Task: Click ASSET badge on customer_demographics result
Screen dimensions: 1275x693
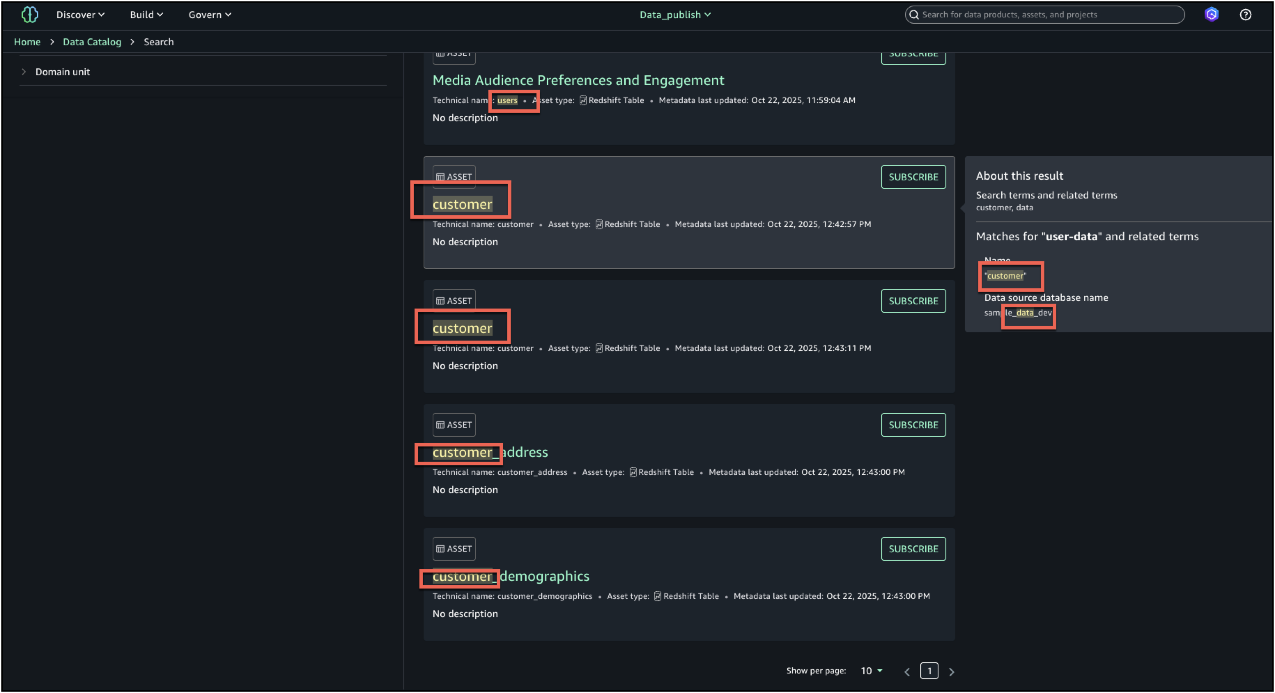Action: (x=454, y=548)
